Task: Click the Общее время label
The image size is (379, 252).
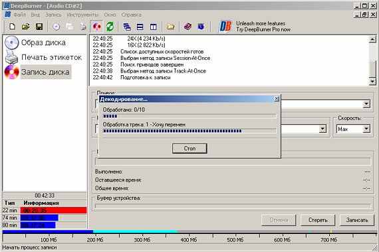Action: coord(112,188)
